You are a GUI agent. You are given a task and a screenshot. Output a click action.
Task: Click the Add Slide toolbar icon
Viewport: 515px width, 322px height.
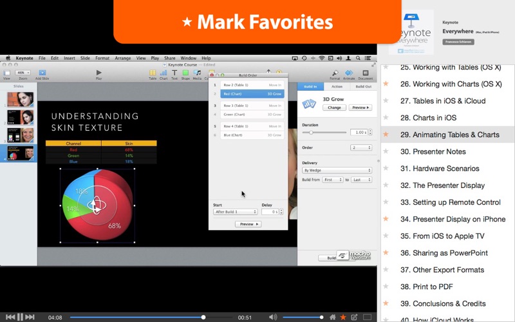tap(42, 73)
